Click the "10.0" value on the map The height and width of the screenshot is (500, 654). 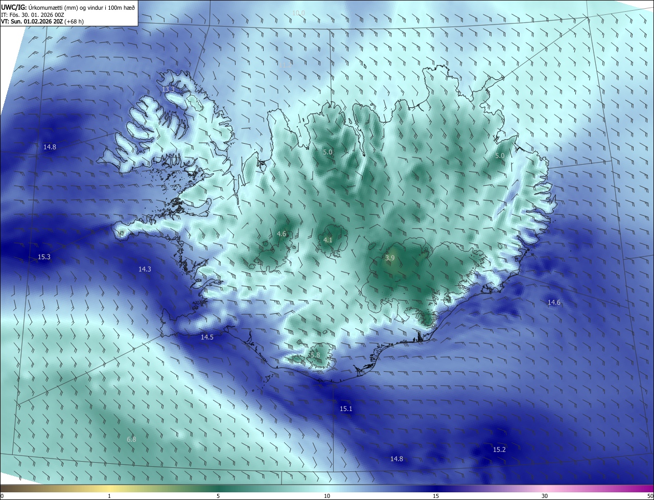(x=298, y=12)
